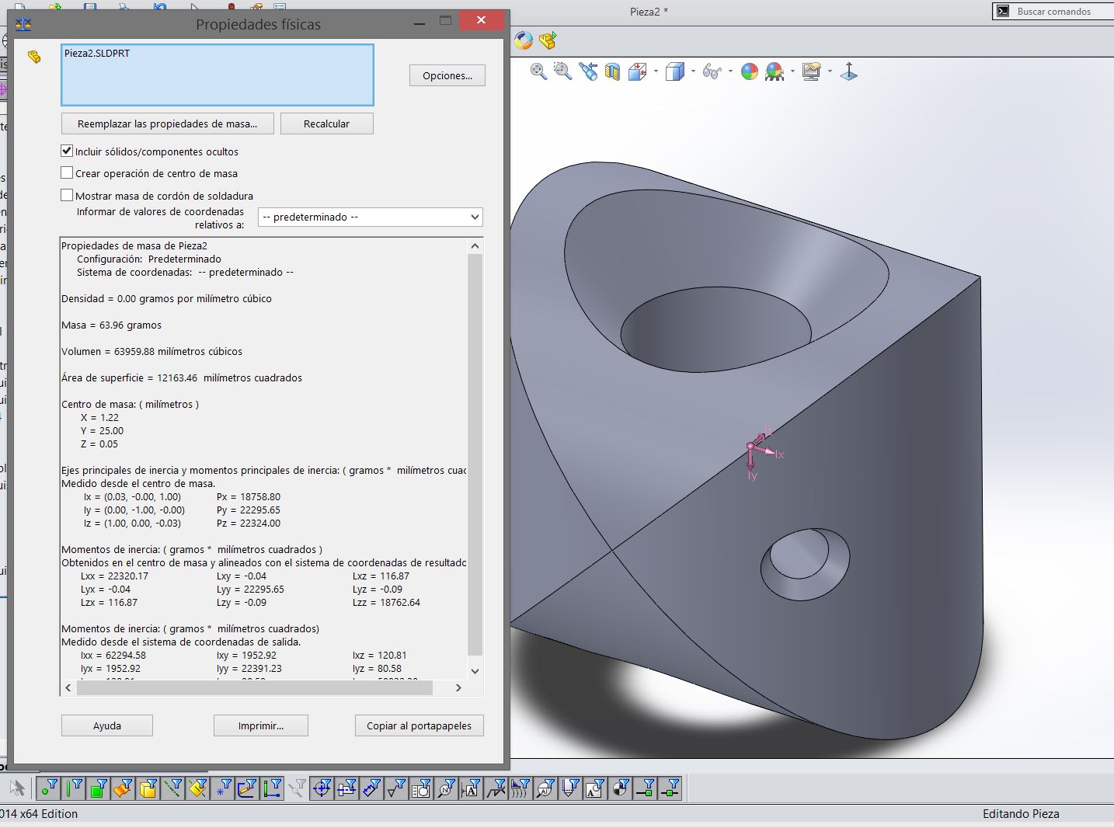Click the Volumen = 63959.88 line
Screen dimensions: 1114x828
152,351
